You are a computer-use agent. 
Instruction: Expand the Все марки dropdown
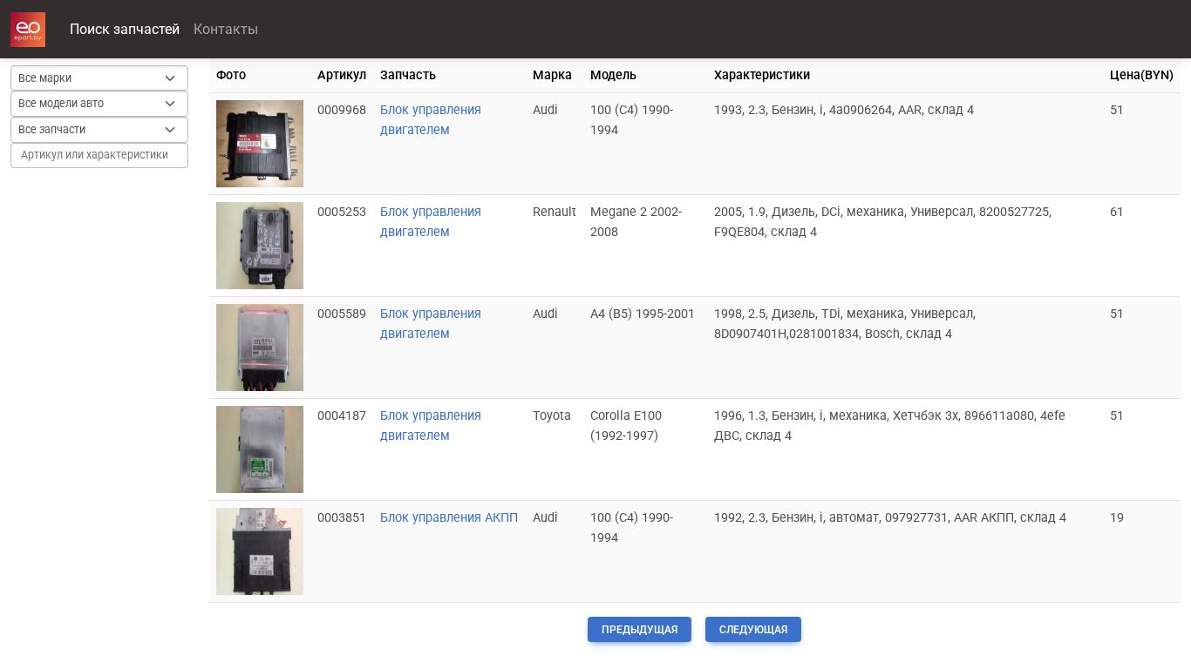pyautogui.click(x=99, y=78)
